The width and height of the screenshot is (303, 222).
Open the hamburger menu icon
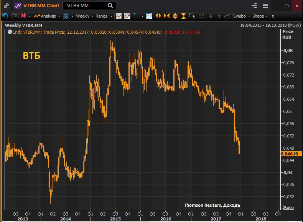tap(265, 6)
